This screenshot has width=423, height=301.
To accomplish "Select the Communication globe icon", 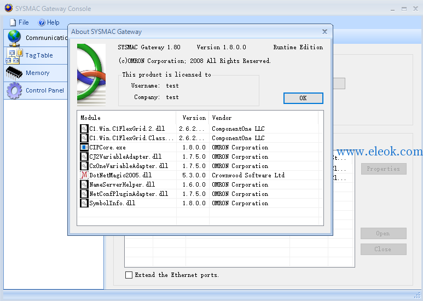I will coord(14,38).
